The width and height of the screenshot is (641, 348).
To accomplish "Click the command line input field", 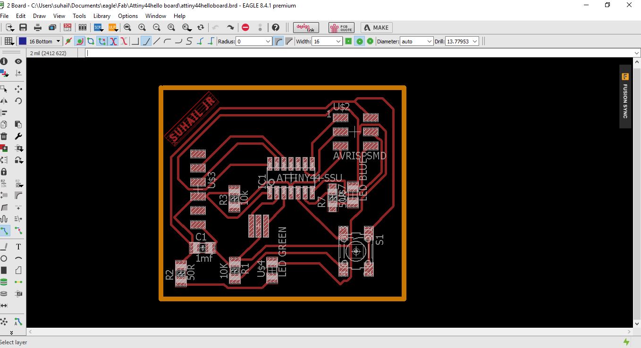I will (363, 53).
